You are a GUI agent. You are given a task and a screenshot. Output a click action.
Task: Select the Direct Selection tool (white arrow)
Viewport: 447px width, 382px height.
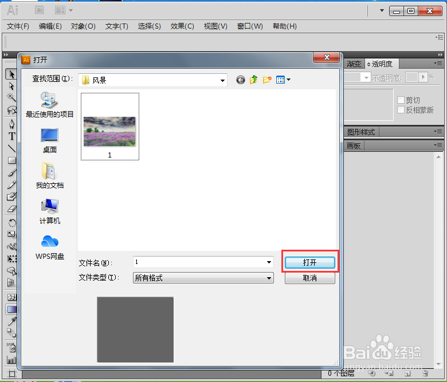tap(11, 86)
